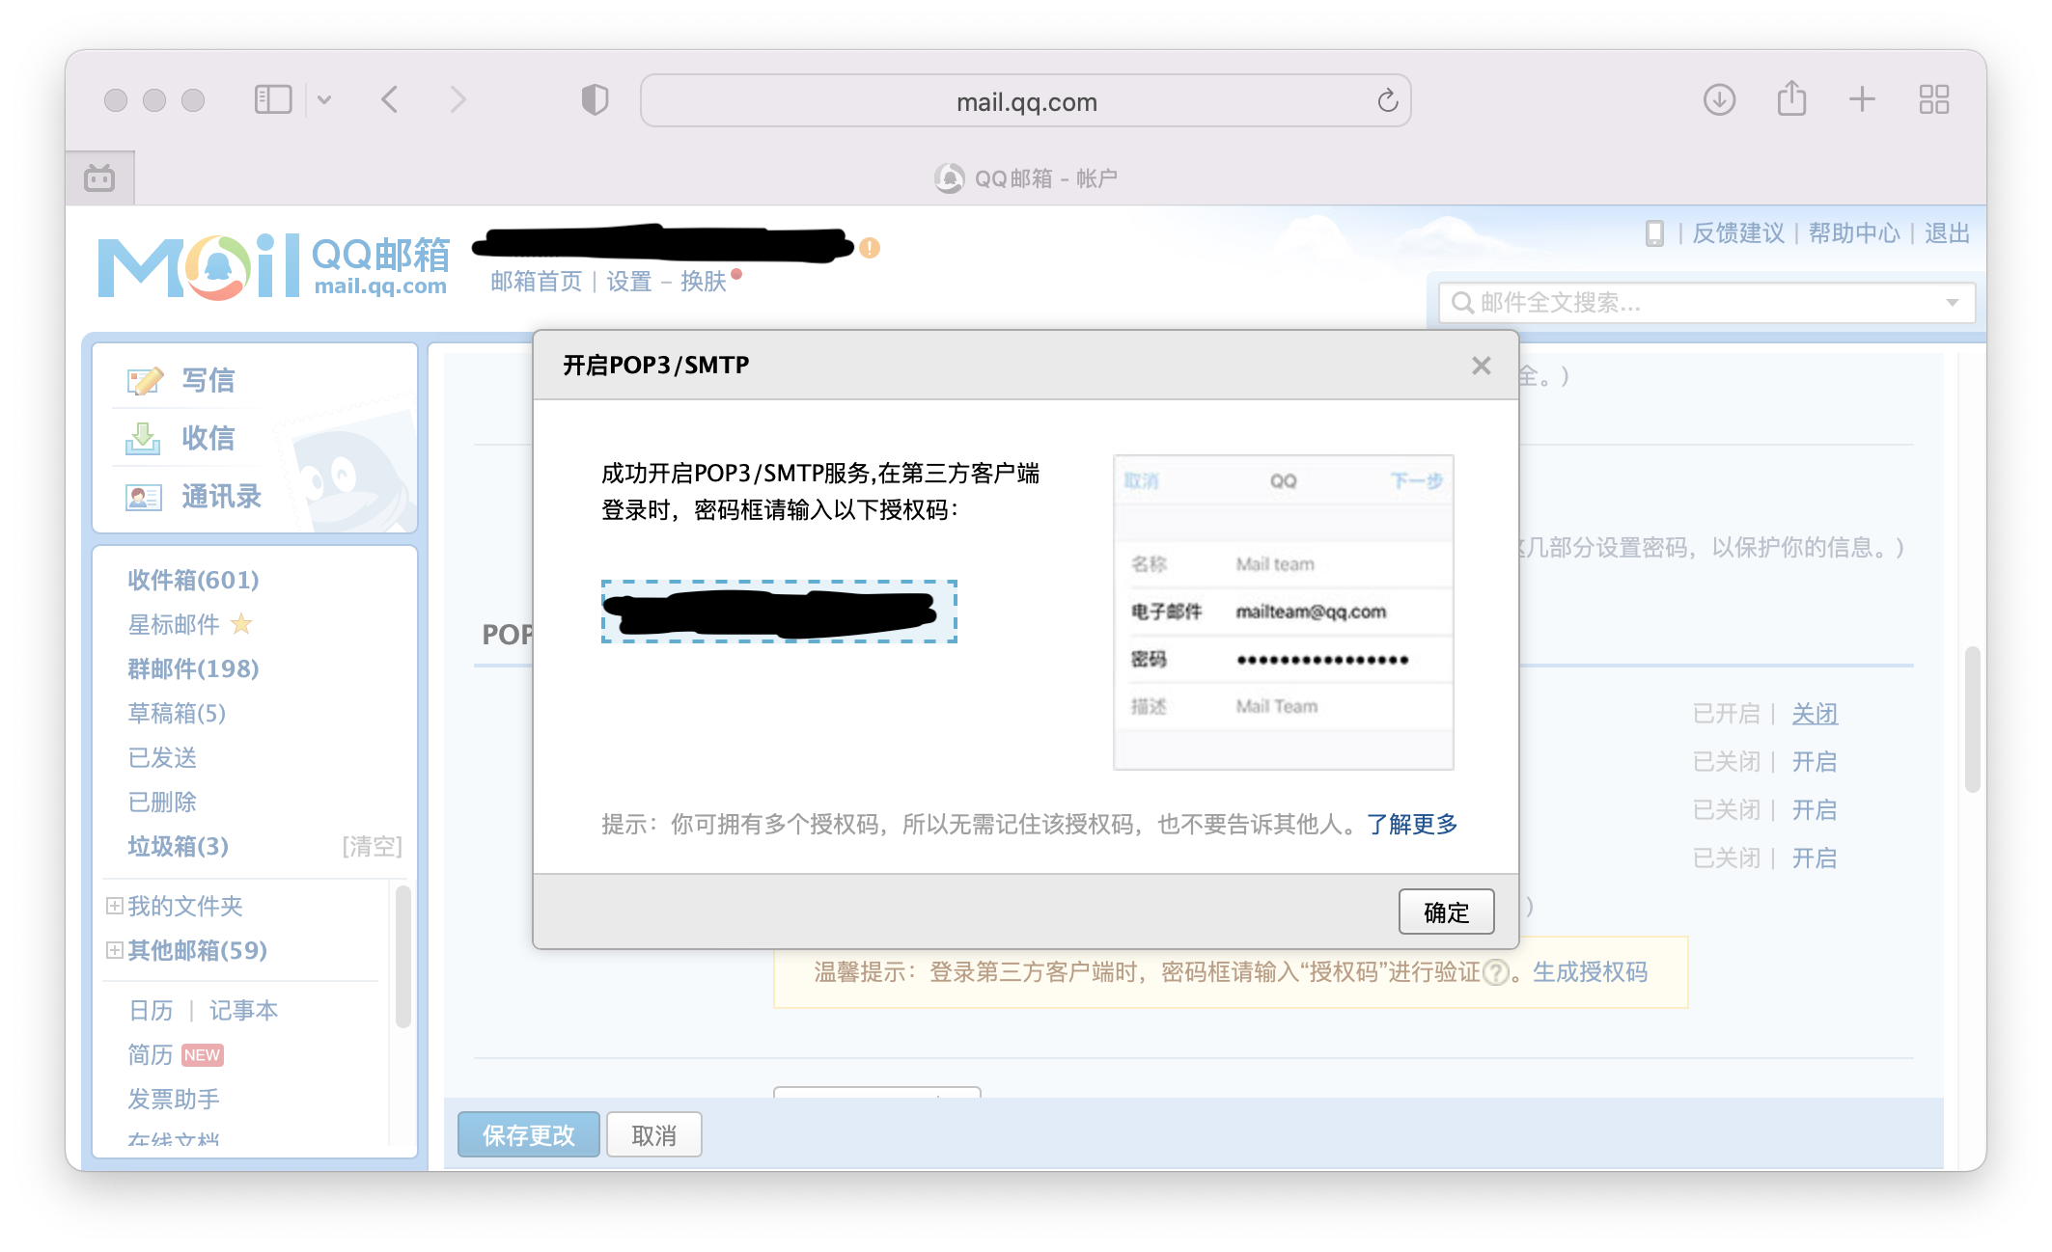
Task: Click the receive mail (收信) icon
Action: coord(143,439)
